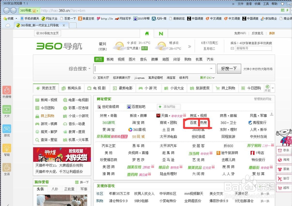Click the 秒杀 alarm clock icon
This screenshot has width=292, height=206.
pos(280,150)
